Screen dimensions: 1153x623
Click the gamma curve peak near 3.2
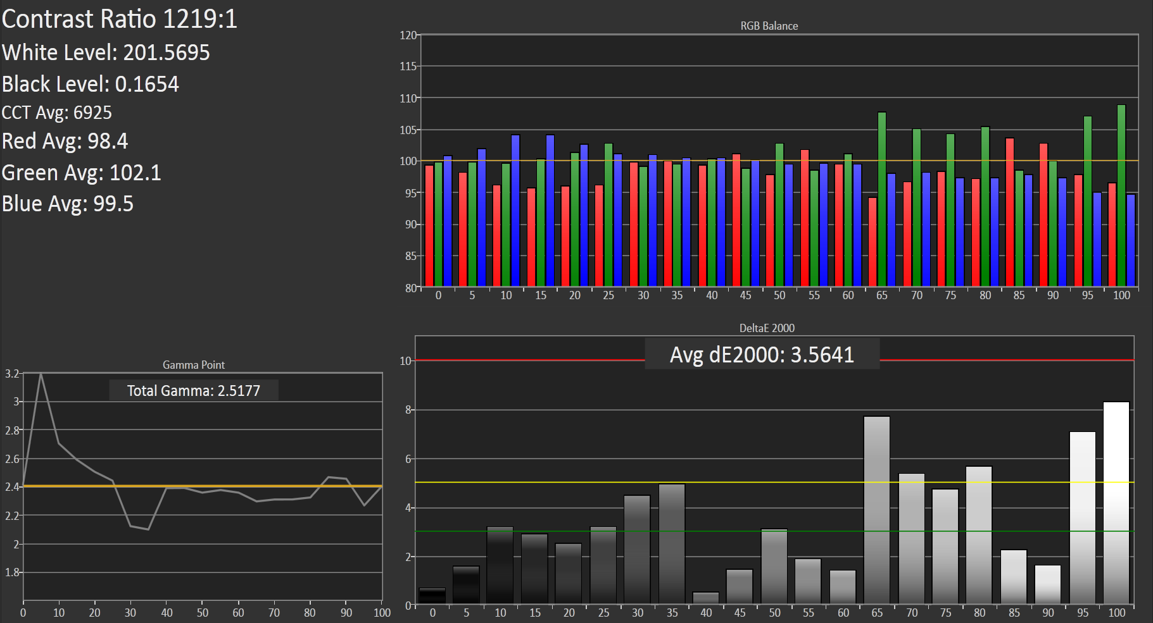(x=41, y=374)
